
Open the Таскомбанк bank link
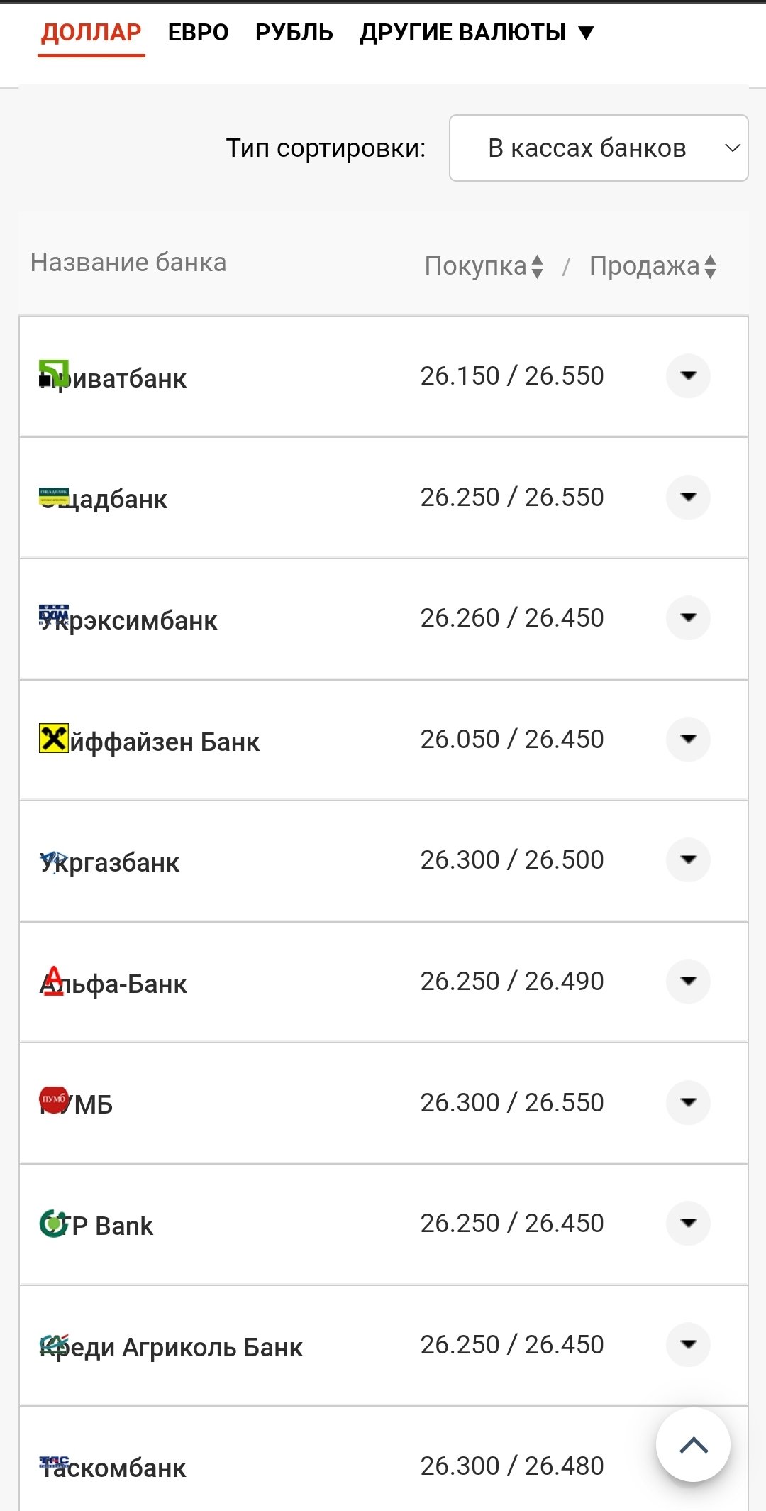[113, 1467]
